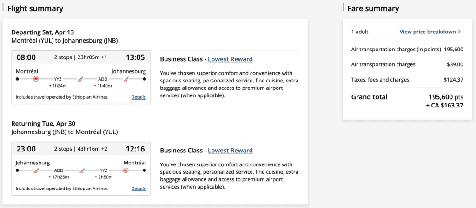This screenshot has height=208, width=476.
Task: Open Details for the departing Montréal flight
Action: tap(139, 97)
